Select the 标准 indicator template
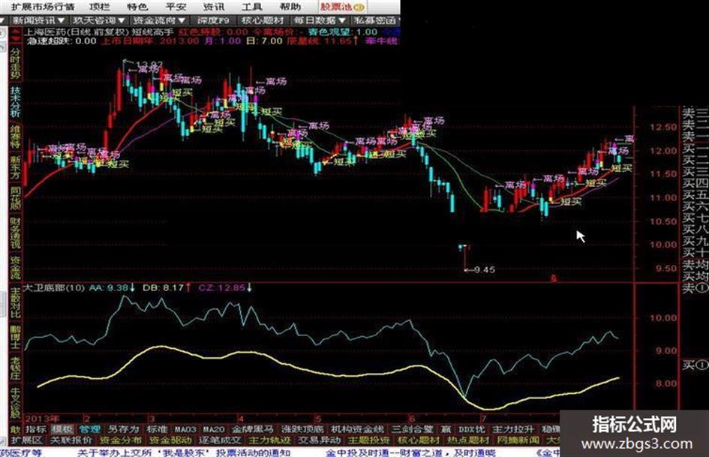Viewport: 709px width, 457px height. coord(157,429)
